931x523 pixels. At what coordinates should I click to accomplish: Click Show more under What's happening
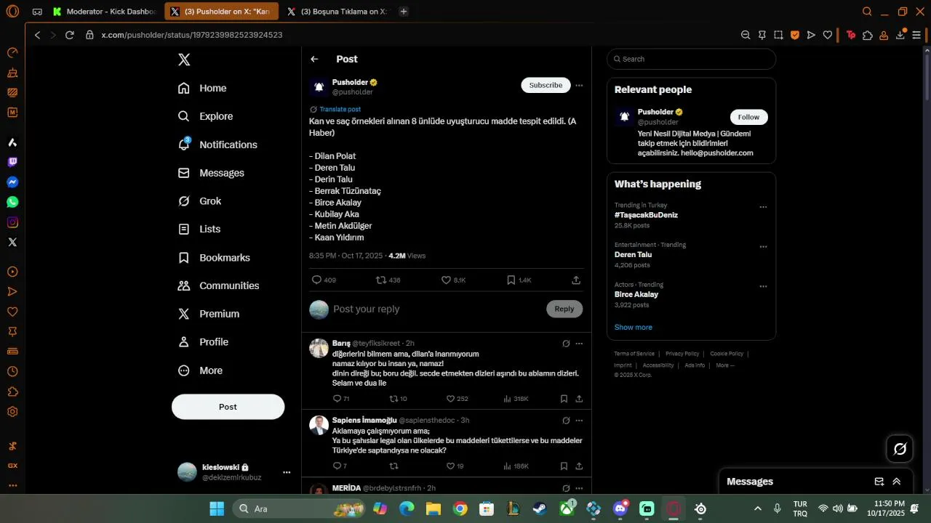(x=633, y=328)
